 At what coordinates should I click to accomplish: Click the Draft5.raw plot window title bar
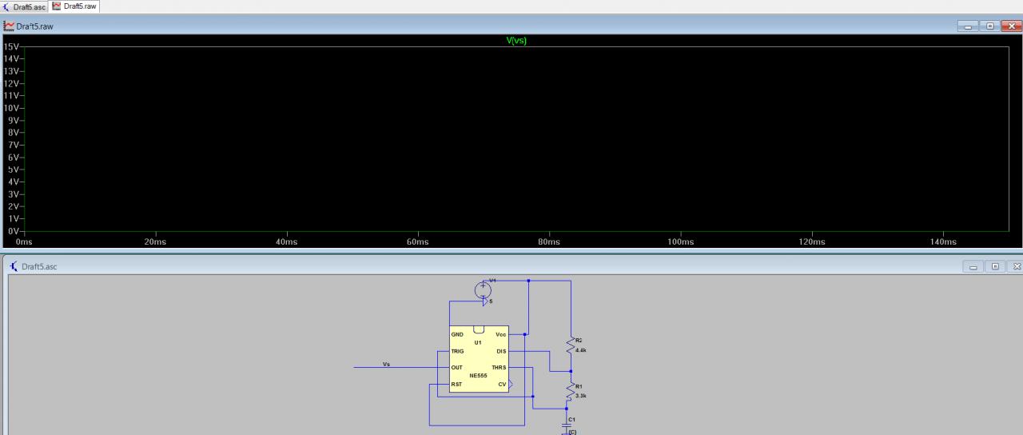pyautogui.click(x=511, y=26)
